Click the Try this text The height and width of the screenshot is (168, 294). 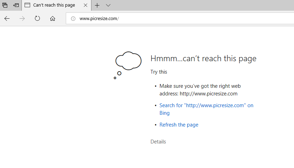[159, 72]
